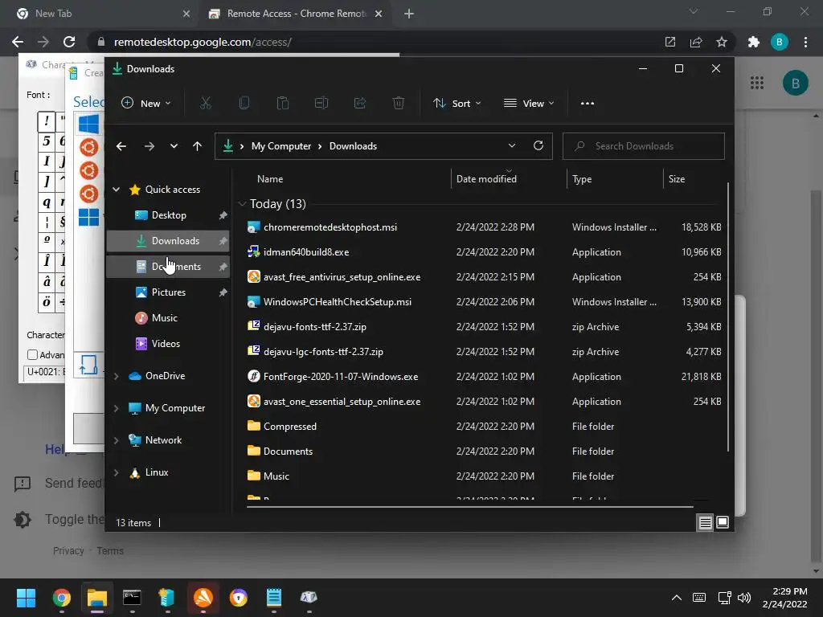Image resolution: width=823 pixels, height=617 pixels.
Task: Open Chrome from the remote taskbar
Action: click(x=61, y=598)
